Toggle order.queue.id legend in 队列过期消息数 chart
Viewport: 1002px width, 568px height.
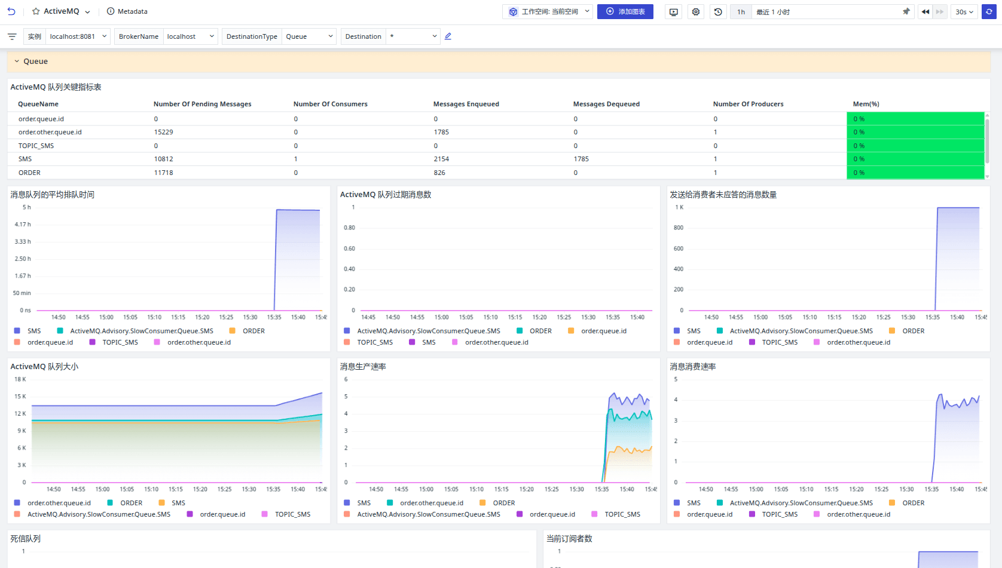(604, 331)
